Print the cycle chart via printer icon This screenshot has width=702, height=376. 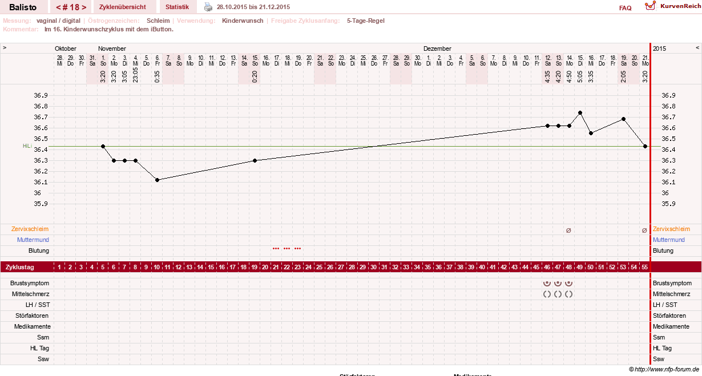coord(208,7)
